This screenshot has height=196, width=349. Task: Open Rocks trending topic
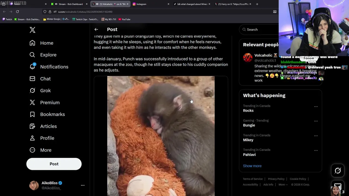point(248,111)
